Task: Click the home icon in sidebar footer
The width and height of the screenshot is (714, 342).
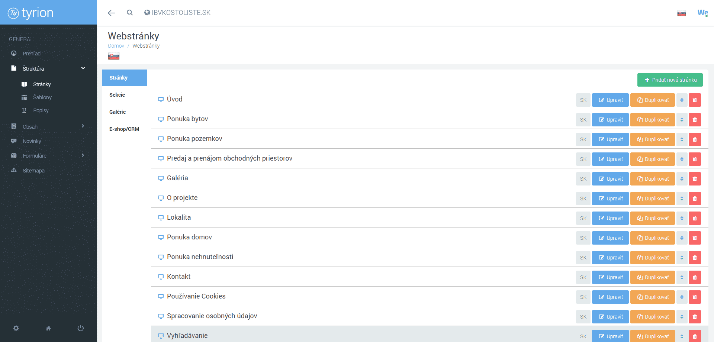Action: pyautogui.click(x=48, y=328)
